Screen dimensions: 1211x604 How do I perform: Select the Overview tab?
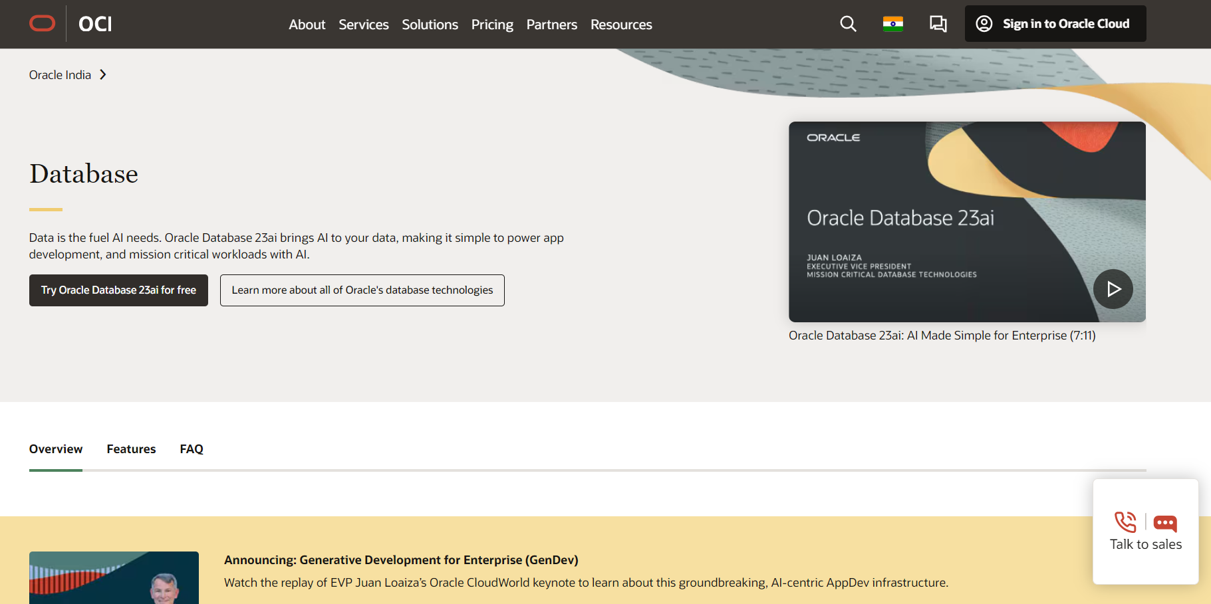click(x=56, y=449)
